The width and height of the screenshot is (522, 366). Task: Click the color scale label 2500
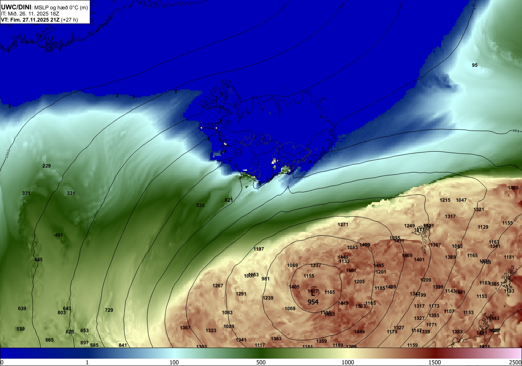(515, 362)
